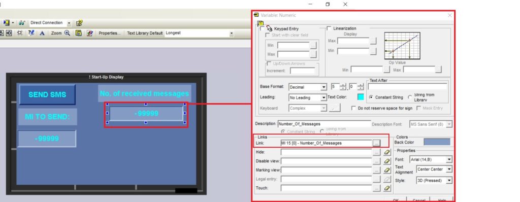Open the Direct Connection dropdown
The width and height of the screenshot is (520, 202).
click(69, 23)
